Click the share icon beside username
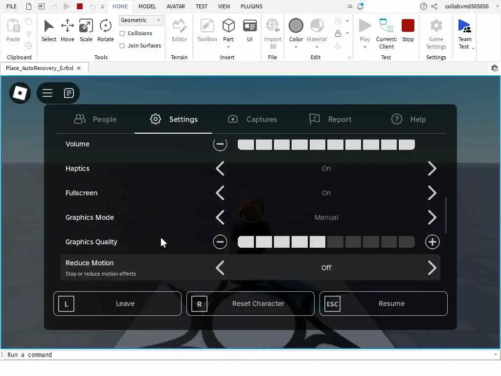The width and height of the screenshot is (501, 376). 434,6
